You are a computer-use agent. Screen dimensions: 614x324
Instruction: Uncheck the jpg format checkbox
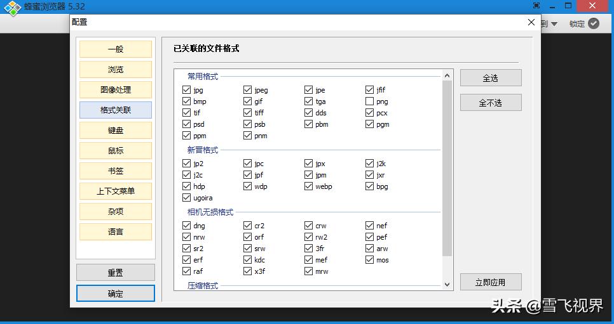[186, 90]
